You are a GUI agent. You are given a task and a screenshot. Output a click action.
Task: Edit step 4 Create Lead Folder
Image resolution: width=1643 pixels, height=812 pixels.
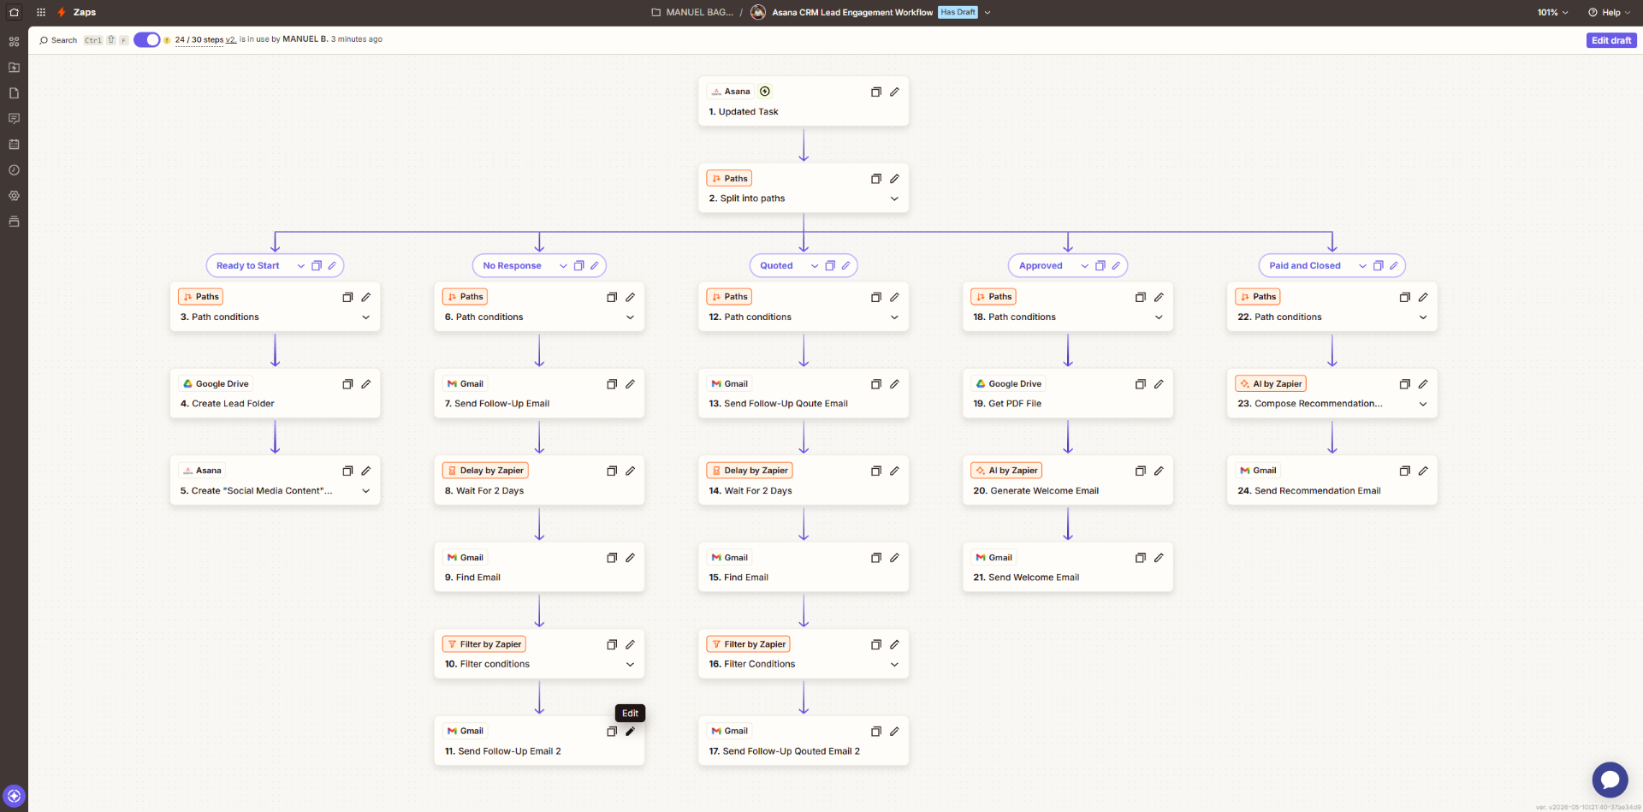366,384
